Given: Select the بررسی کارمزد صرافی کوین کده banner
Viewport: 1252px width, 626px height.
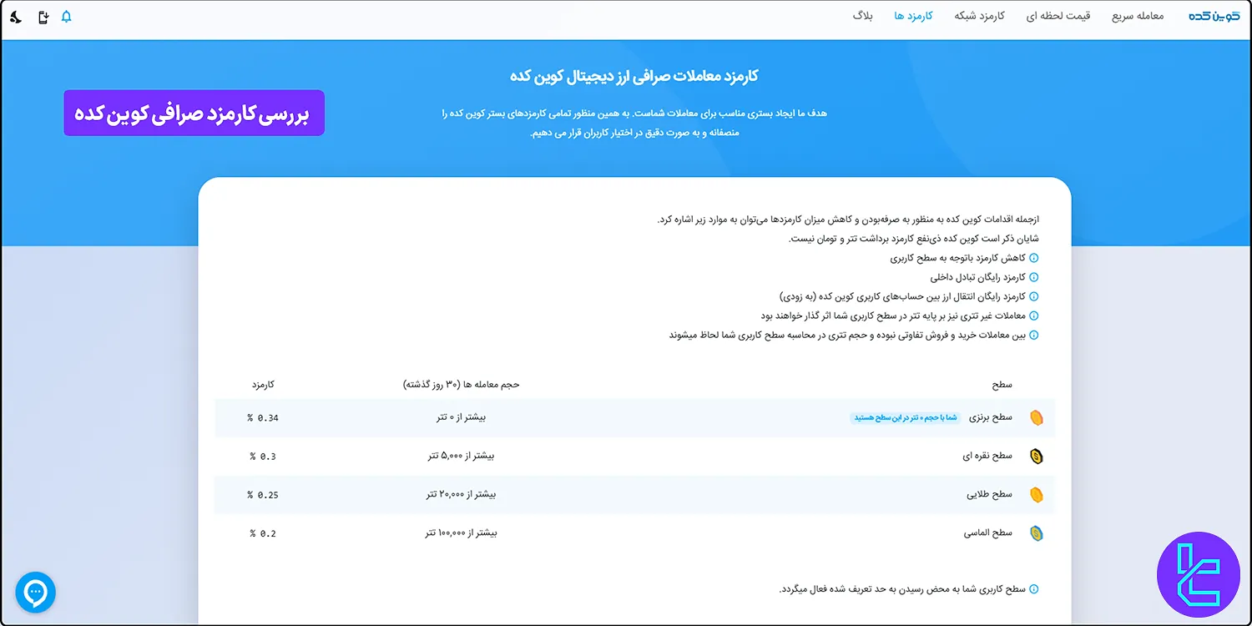Looking at the screenshot, I should [194, 112].
